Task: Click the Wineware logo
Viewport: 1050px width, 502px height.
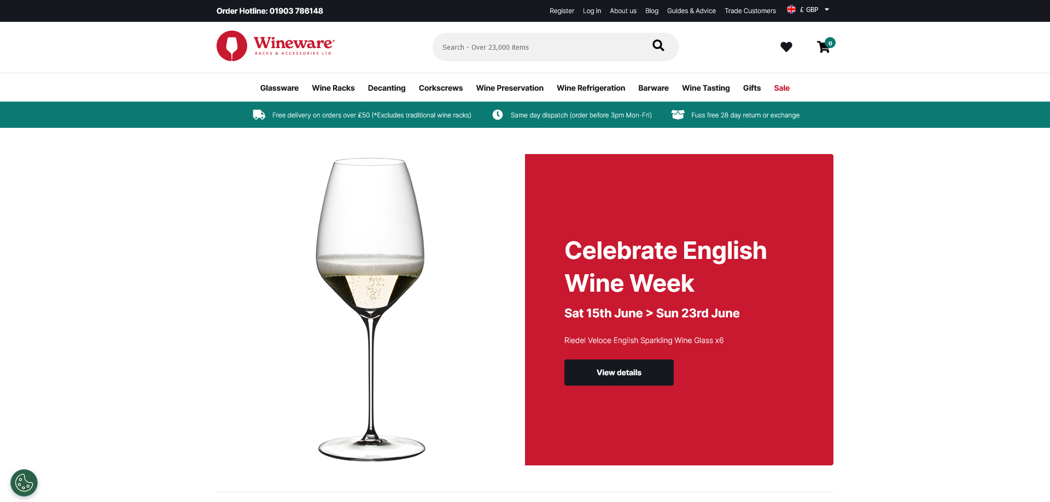Action: tap(276, 46)
